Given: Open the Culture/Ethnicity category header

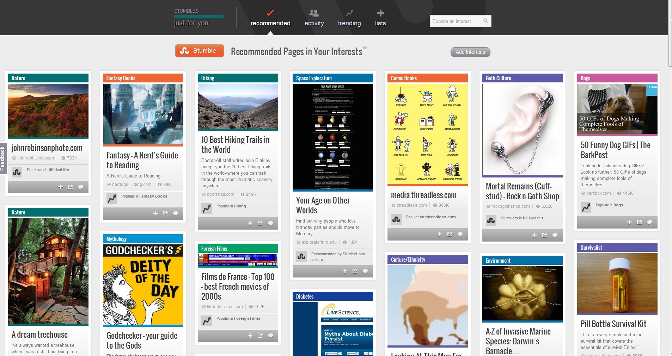Looking at the screenshot, I should 428,260.
